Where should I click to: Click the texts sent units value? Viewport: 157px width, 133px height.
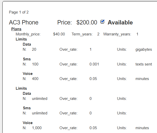coord(144,64)
